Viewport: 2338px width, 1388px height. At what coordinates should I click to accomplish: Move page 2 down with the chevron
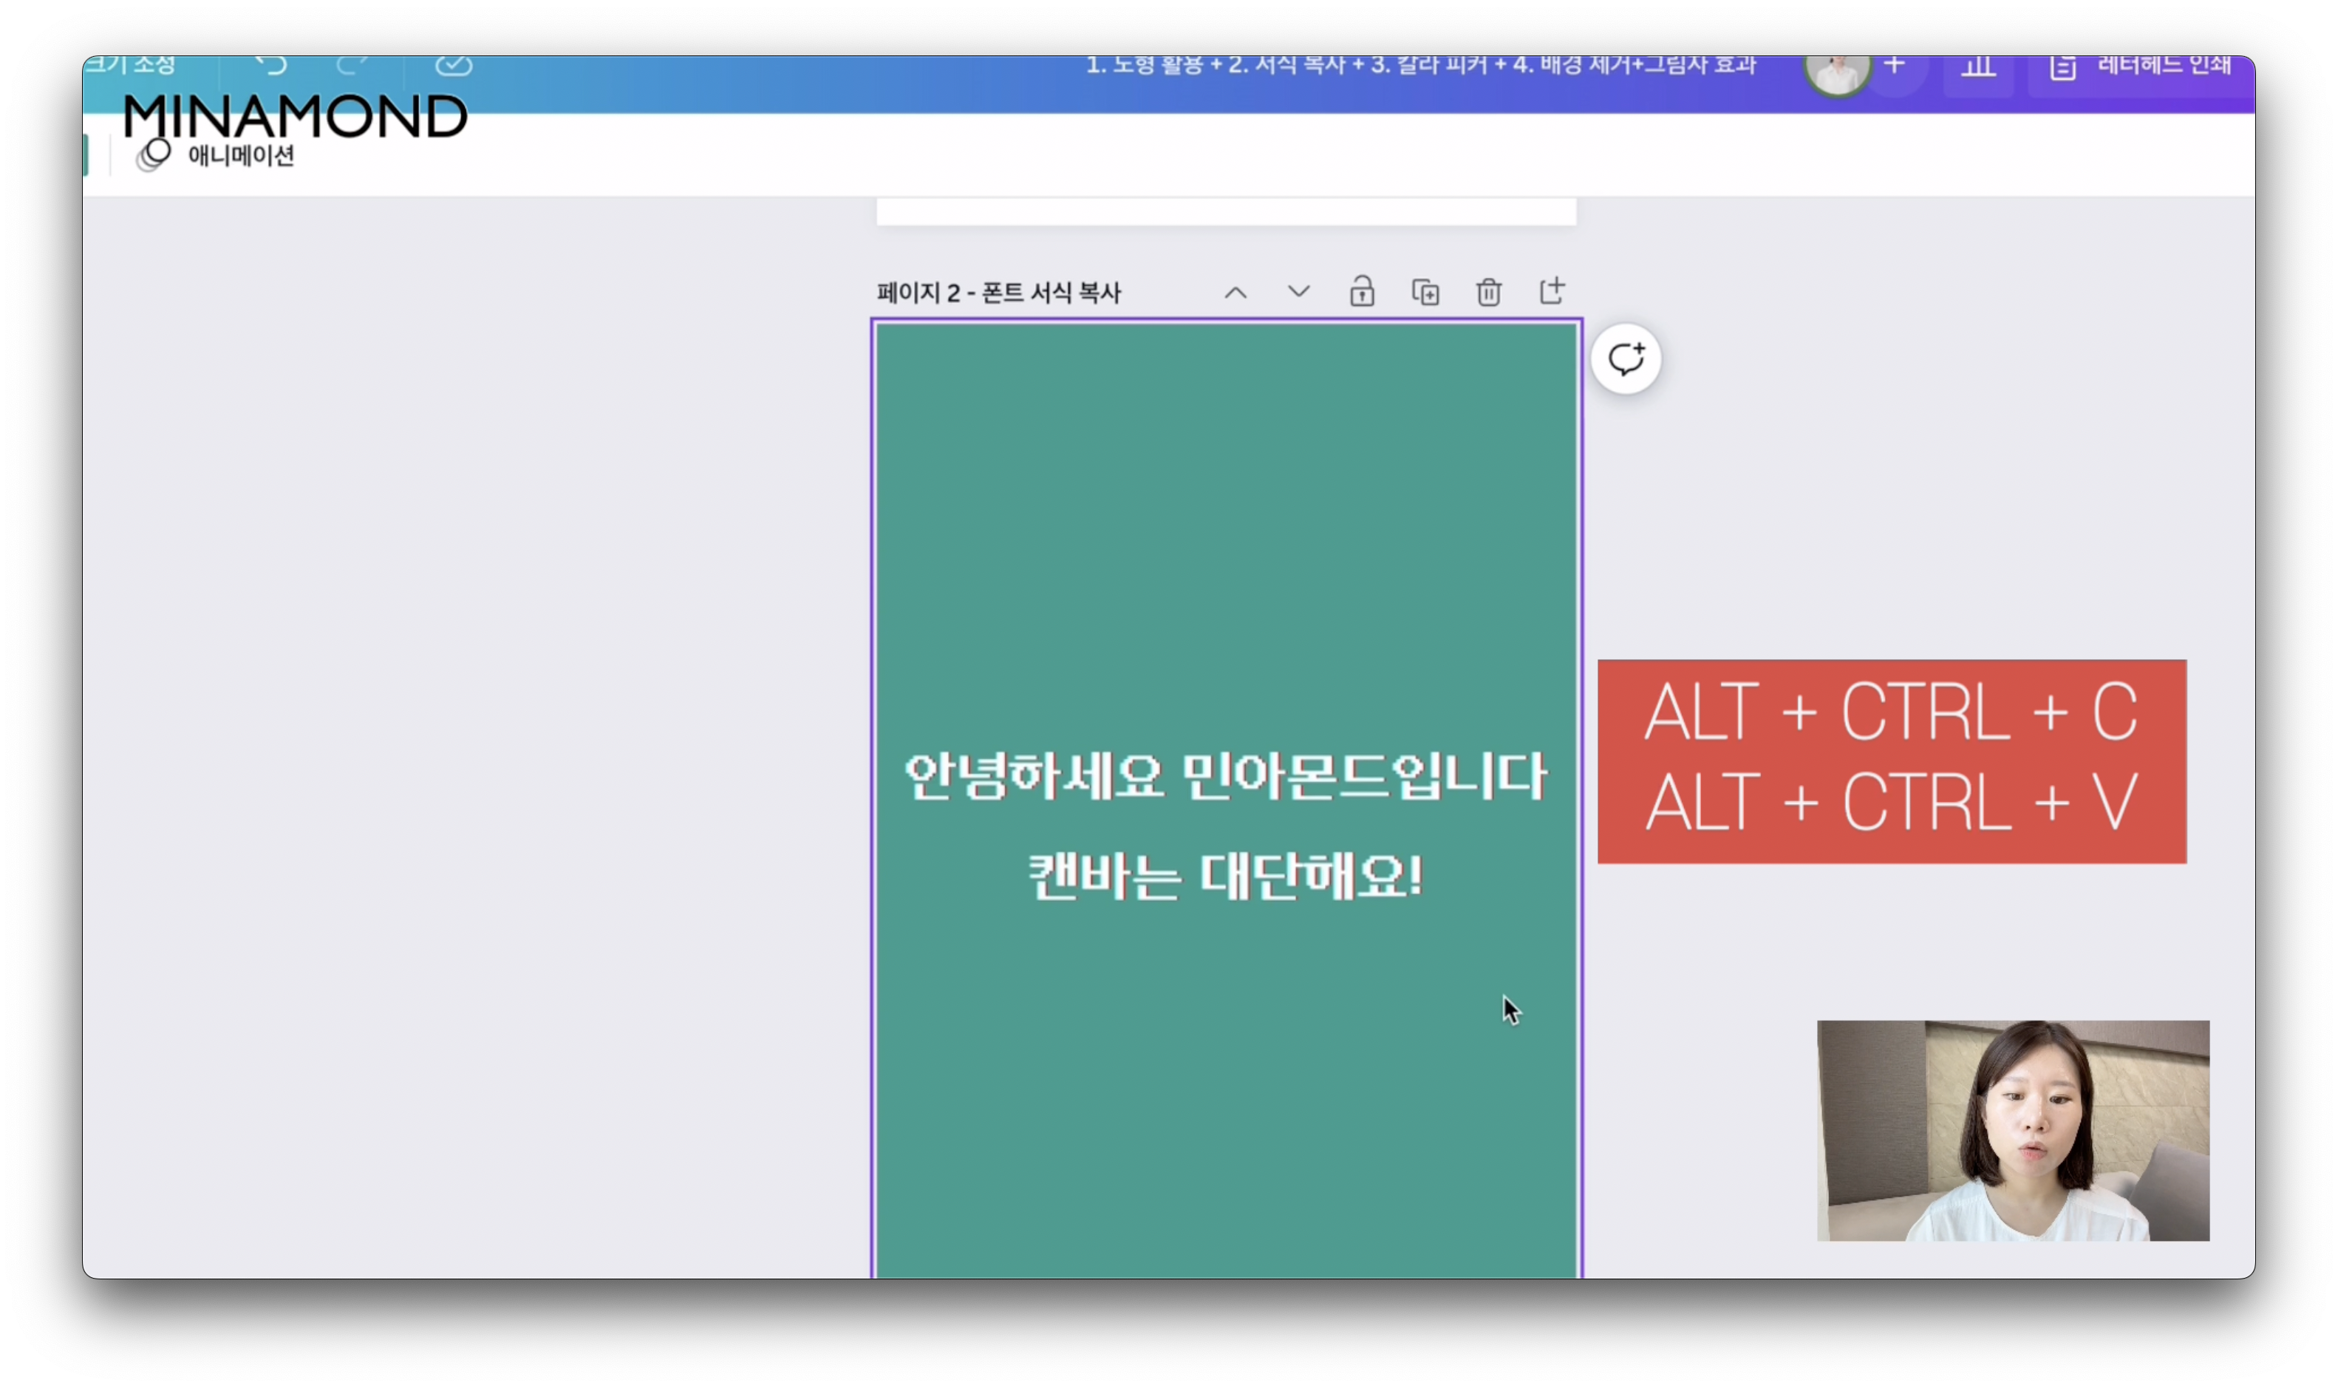pos(1298,292)
